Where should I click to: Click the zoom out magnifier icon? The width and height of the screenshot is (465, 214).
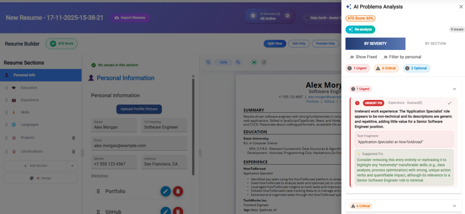click(x=208, y=62)
